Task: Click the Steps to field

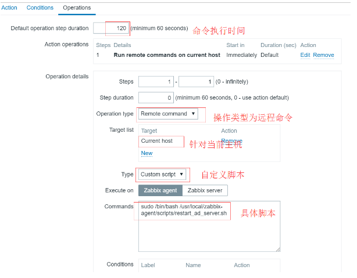Action: pos(196,82)
